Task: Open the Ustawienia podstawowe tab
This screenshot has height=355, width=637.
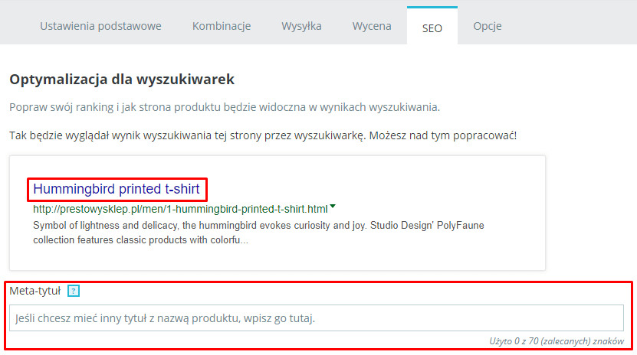Action: click(x=100, y=26)
